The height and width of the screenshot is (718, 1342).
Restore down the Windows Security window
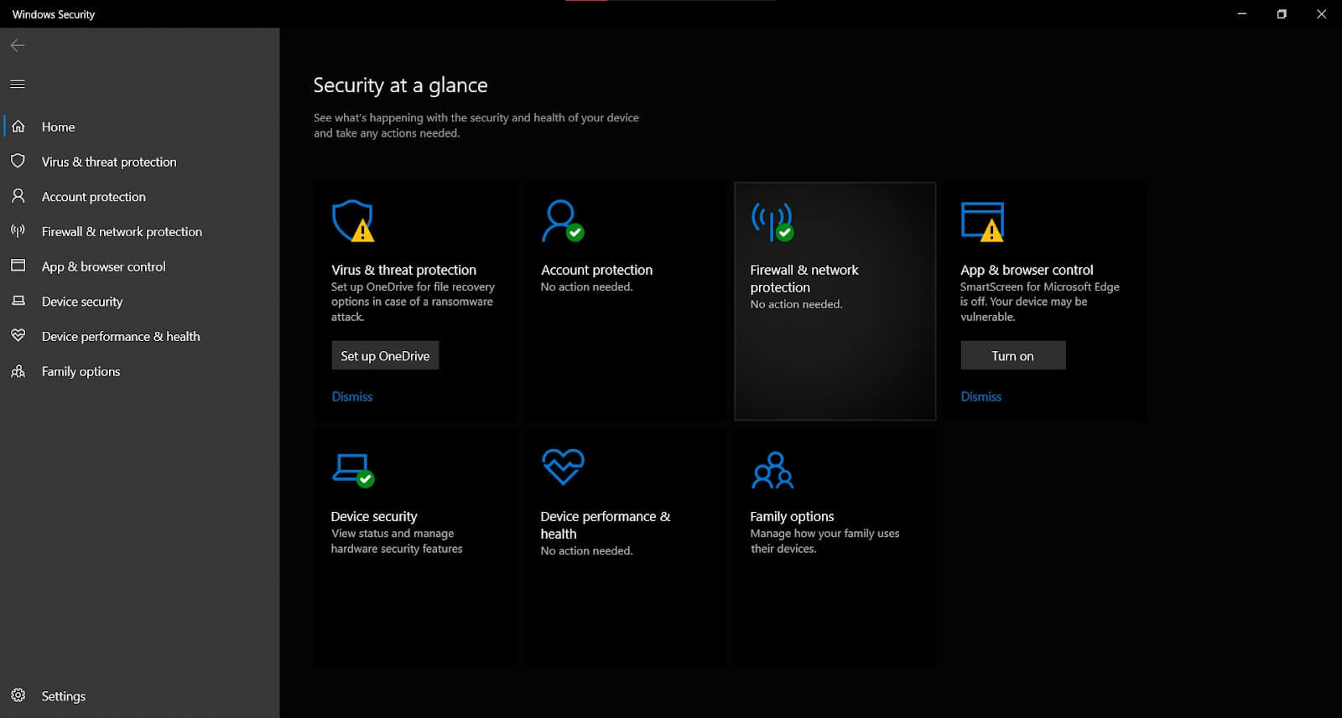(1282, 14)
